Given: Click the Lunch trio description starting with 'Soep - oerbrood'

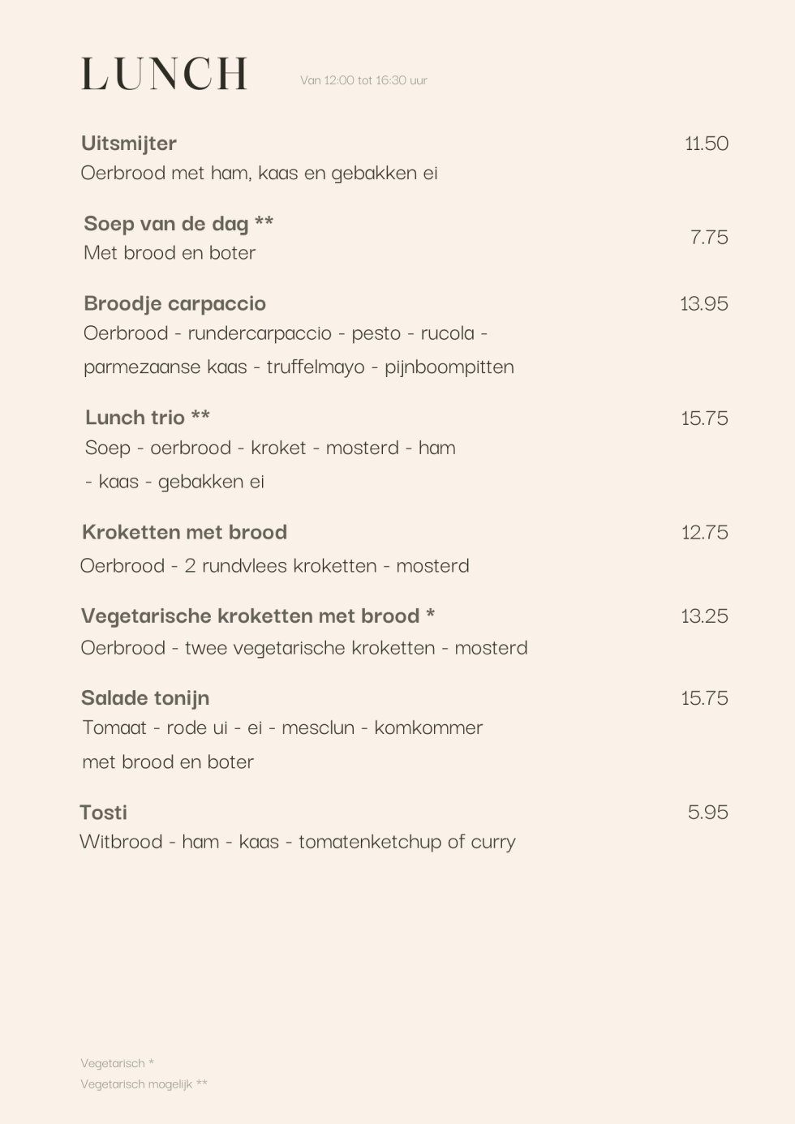Looking at the screenshot, I should click(x=270, y=448).
